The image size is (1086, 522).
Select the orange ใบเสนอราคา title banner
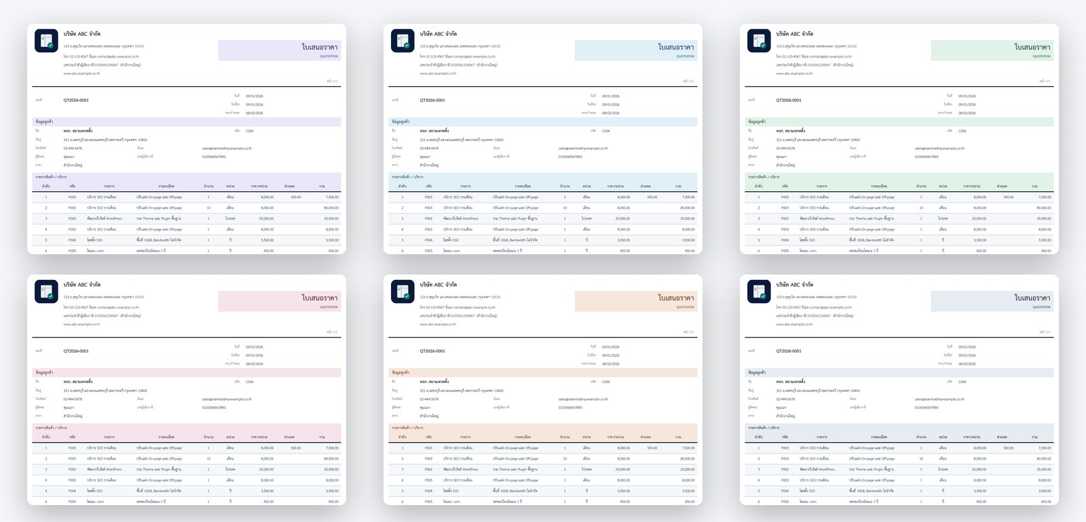pos(636,301)
